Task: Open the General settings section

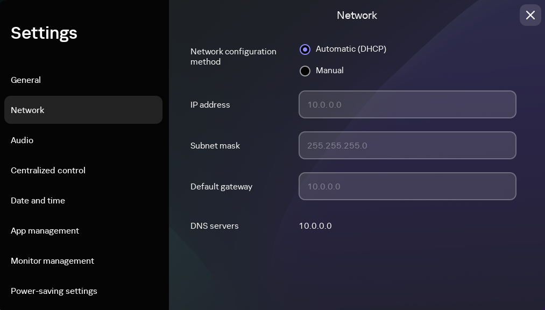Action: tap(26, 80)
